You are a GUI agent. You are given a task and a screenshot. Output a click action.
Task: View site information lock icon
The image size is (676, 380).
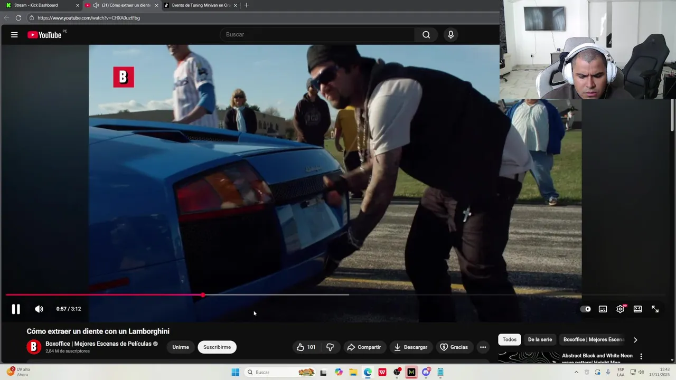click(32, 18)
